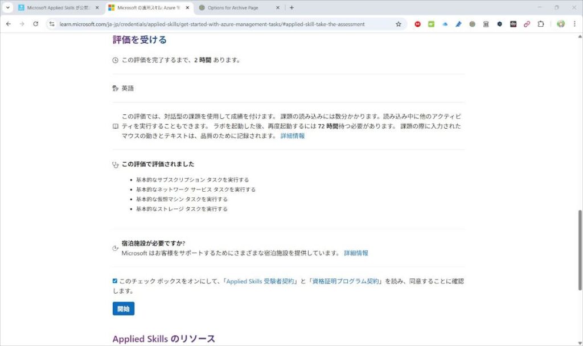Viewport: 583px width, 346px height.
Task: Click the book icon beside lab description
Action: (x=115, y=126)
